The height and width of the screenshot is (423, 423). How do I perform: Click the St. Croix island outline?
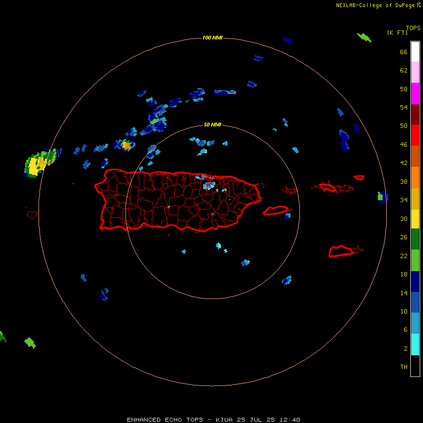click(341, 251)
